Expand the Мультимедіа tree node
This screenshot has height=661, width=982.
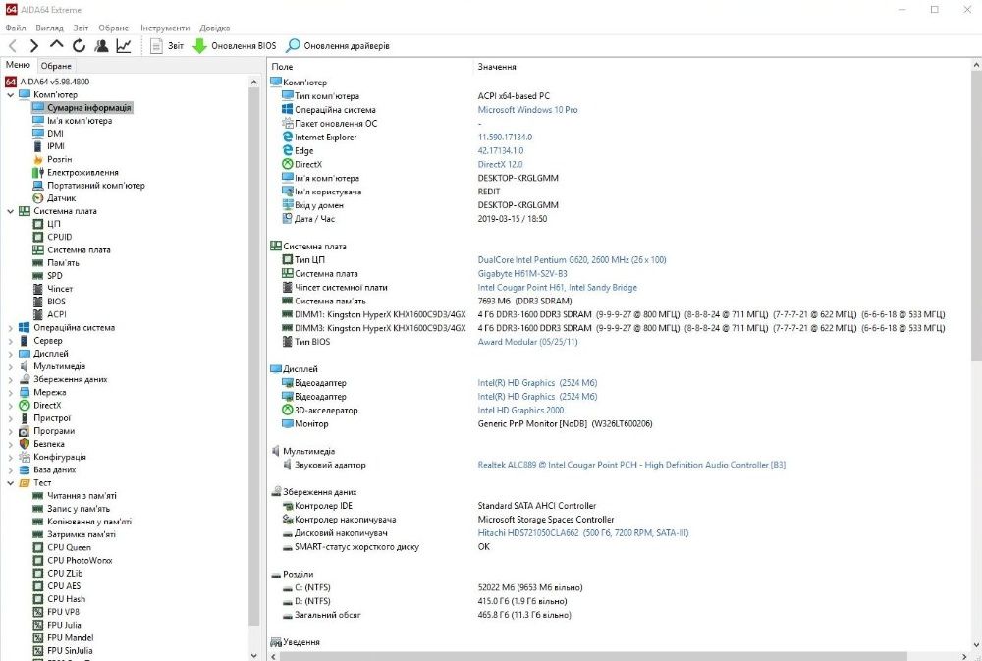pos(10,366)
